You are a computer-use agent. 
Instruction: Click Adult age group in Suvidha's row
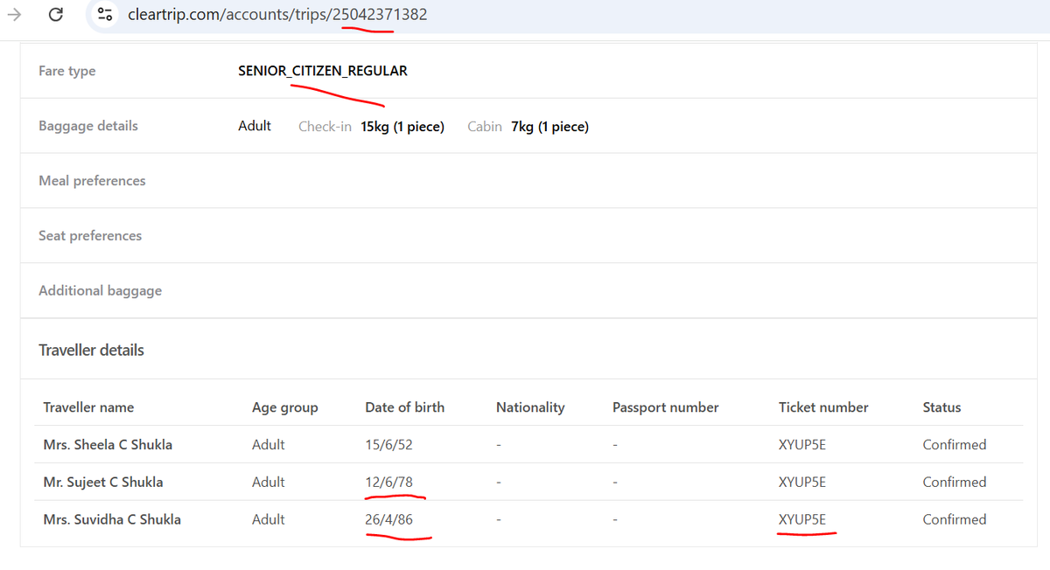[269, 520]
